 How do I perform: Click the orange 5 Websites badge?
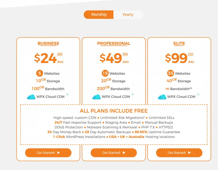coord(40,73)
